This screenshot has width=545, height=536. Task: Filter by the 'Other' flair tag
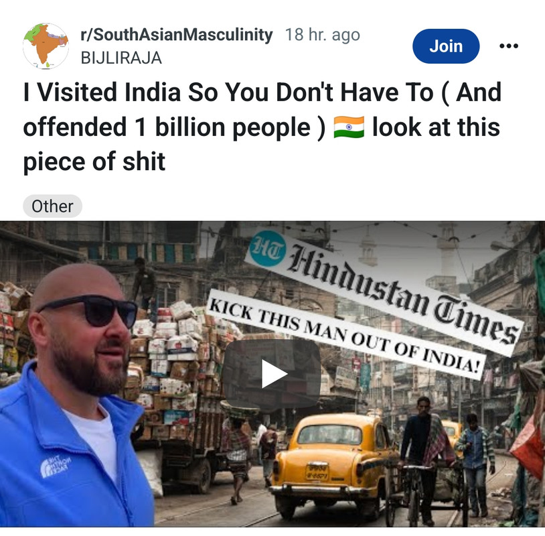pos(52,206)
